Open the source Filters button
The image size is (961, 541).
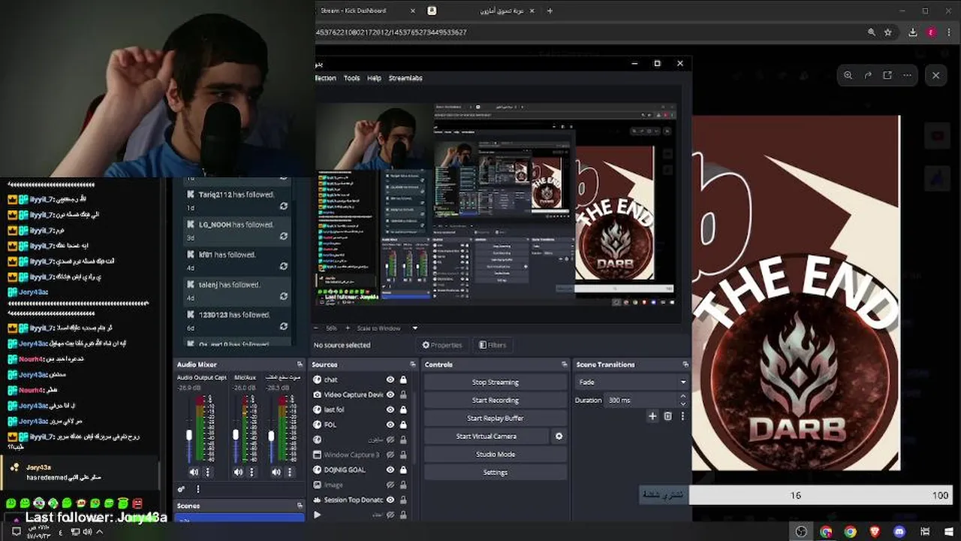(x=493, y=345)
